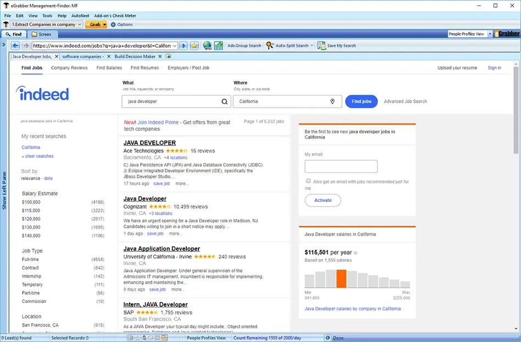Click the star bookmark icon

195,46
